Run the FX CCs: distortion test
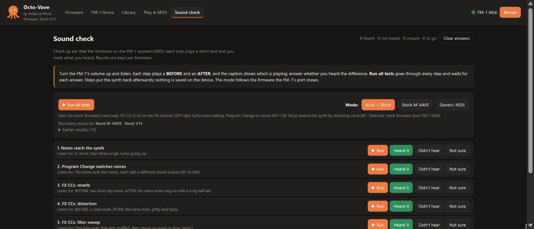The image size is (534, 229). click(378, 206)
